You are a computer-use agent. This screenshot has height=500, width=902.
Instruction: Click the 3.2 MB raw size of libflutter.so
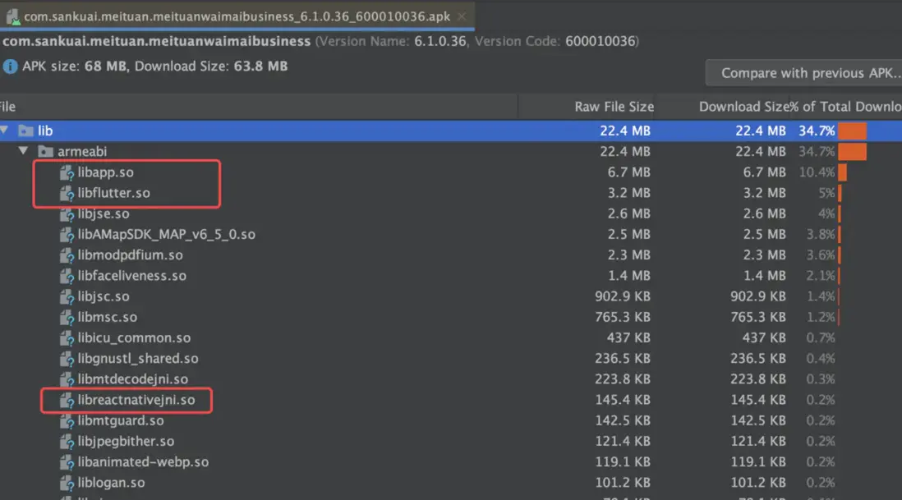click(628, 193)
